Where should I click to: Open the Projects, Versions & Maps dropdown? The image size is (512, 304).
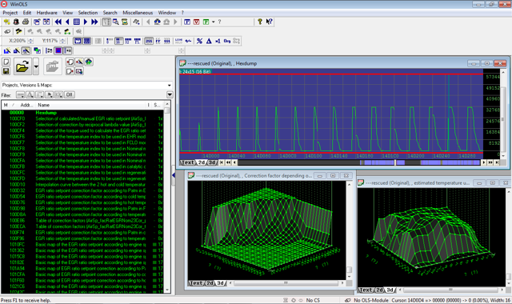(87, 85)
